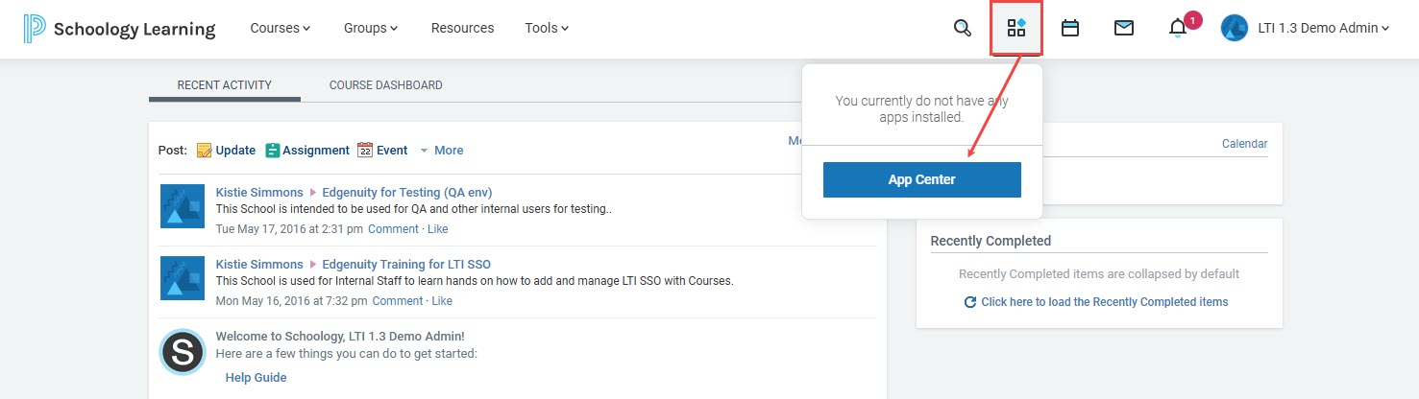1419x399 pixels.
Task: Click the Assignment post icon
Action: pyautogui.click(x=273, y=150)
